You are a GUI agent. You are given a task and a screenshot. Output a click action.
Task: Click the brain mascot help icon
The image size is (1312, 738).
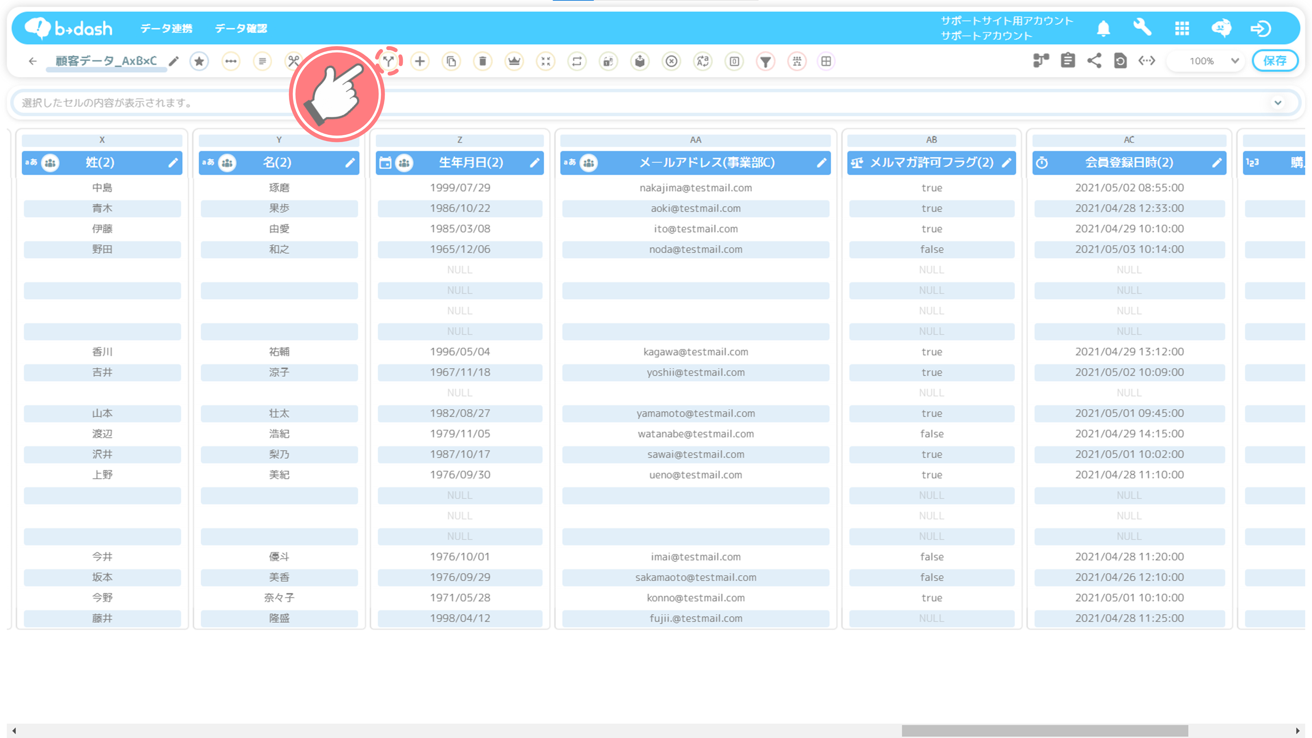tap(1221, 28)
